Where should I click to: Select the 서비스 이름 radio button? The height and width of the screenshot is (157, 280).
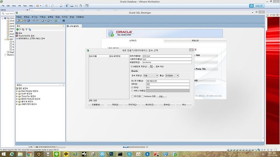pos(132,91)
